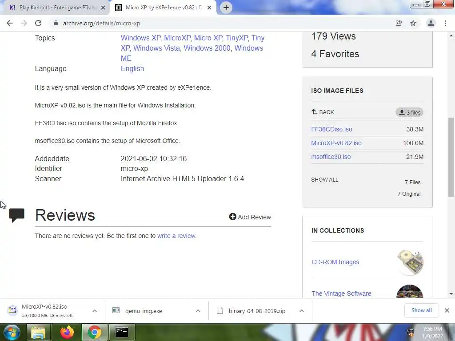Click the write a review link
This screenshot has width=455, height=341.
[176, 236]
